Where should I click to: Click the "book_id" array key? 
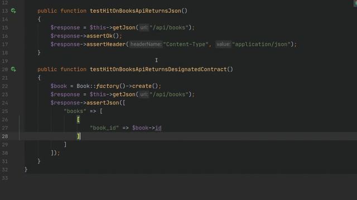[x=104, y=128]
